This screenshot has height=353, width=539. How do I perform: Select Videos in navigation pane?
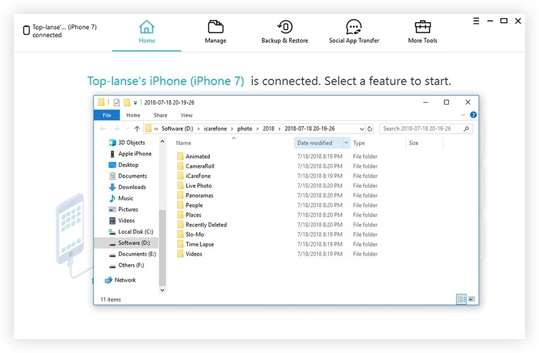pos(122,221)
